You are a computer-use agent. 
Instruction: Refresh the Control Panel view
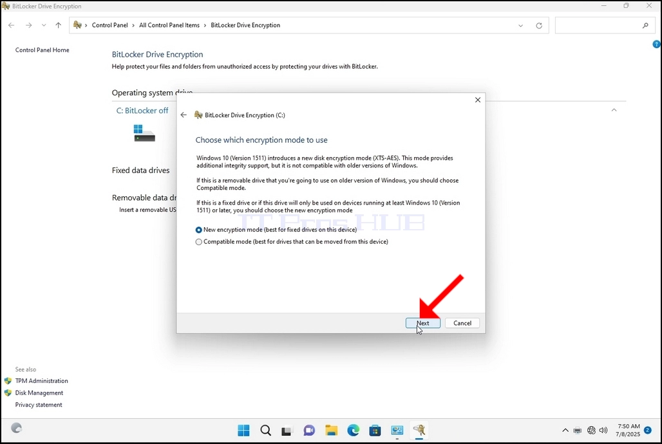[x=539, y=26]
